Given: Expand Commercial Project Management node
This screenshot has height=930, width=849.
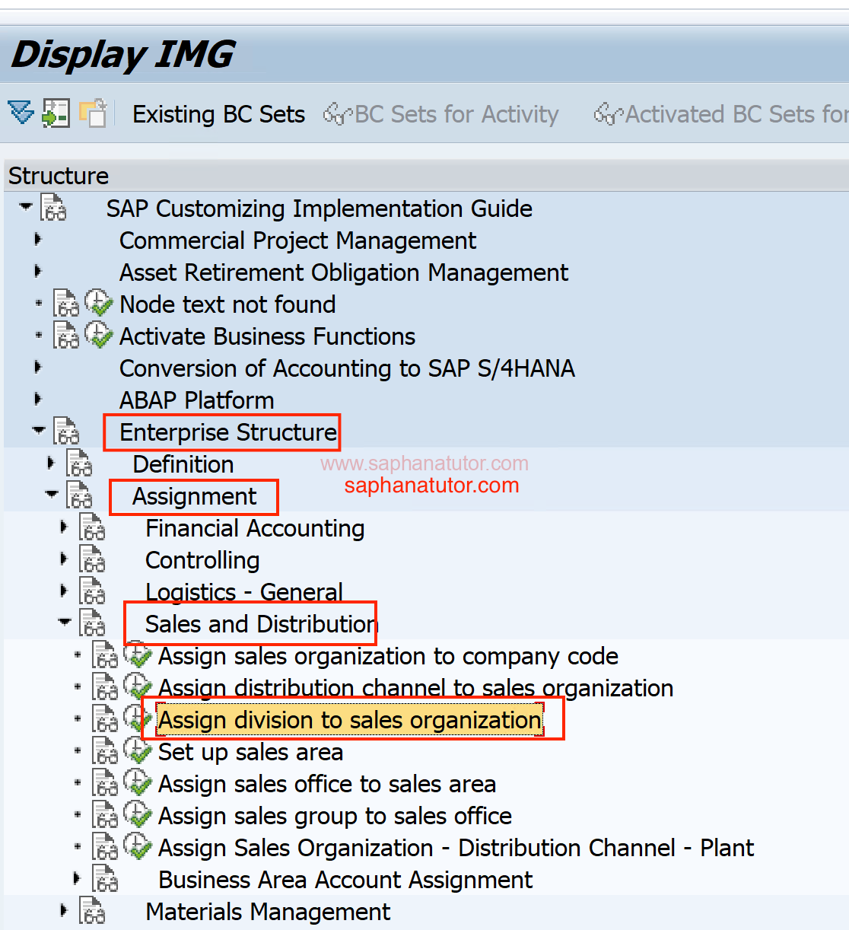Looking at the screenshot, I should coord(38,239).
